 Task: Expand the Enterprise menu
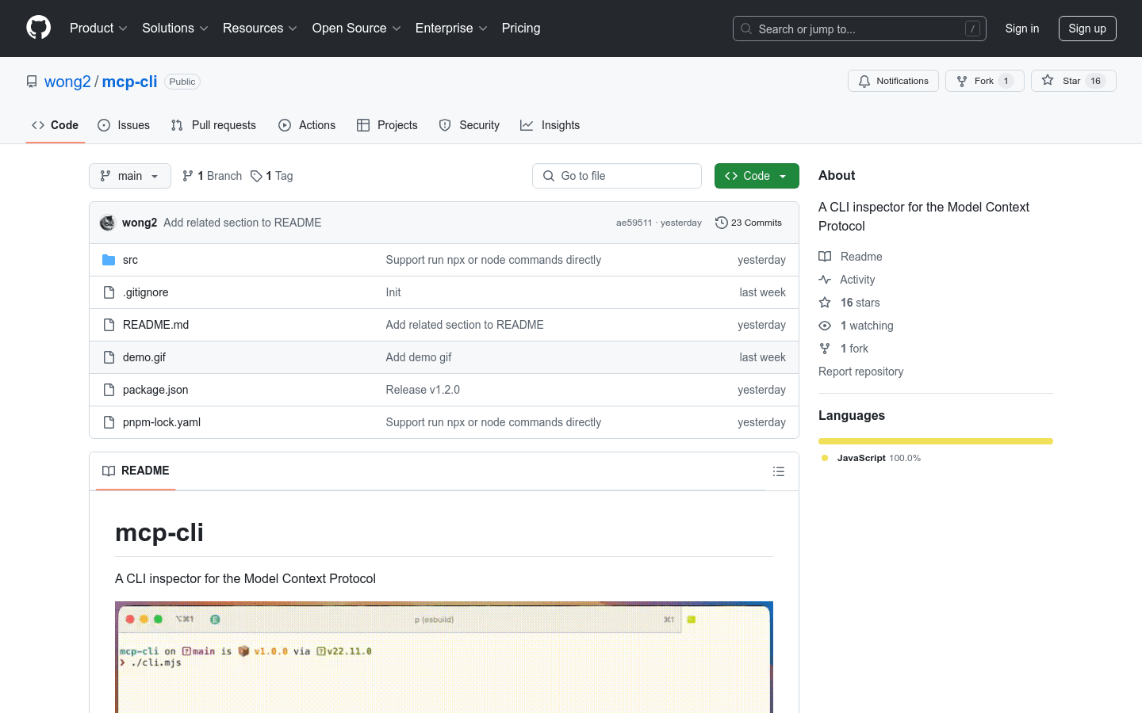click(x=451, y=28)
